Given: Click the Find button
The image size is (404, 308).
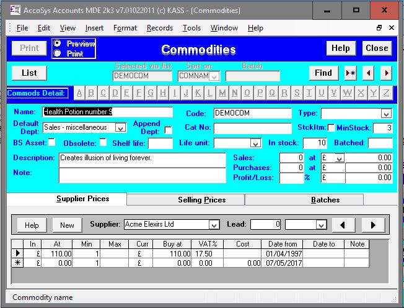Looking at the screenshot, I should [x=323, y=73].
